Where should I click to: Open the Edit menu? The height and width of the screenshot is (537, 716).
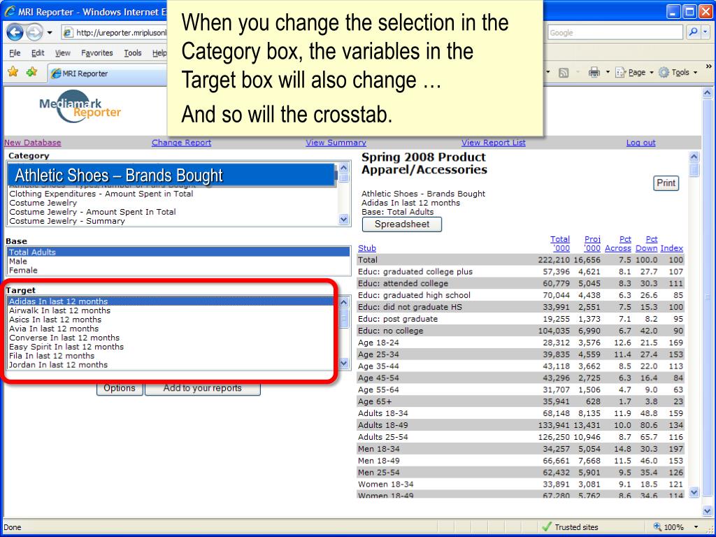tap(38, 53)
